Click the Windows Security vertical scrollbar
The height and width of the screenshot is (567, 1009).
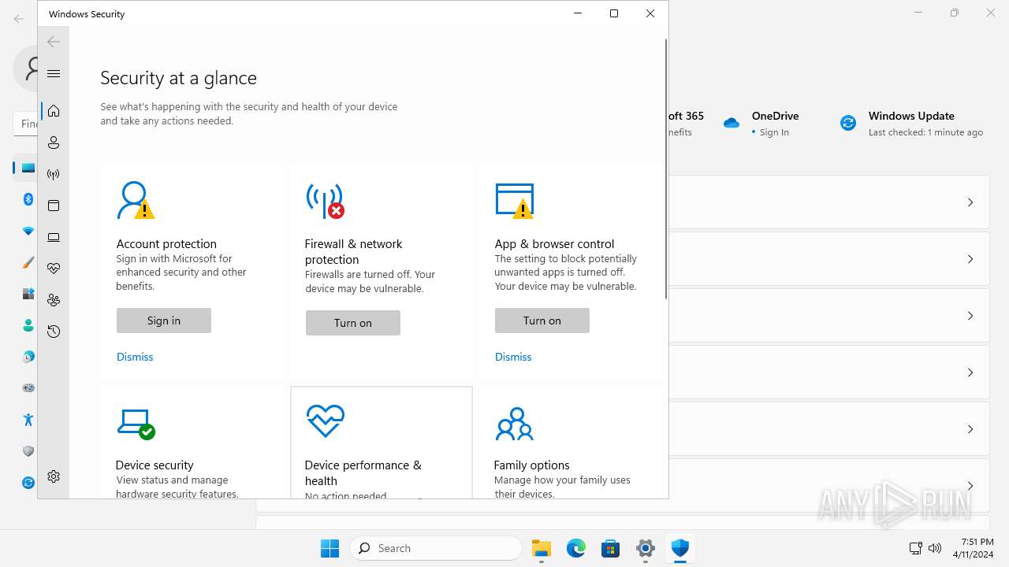[x=665, y=169]
